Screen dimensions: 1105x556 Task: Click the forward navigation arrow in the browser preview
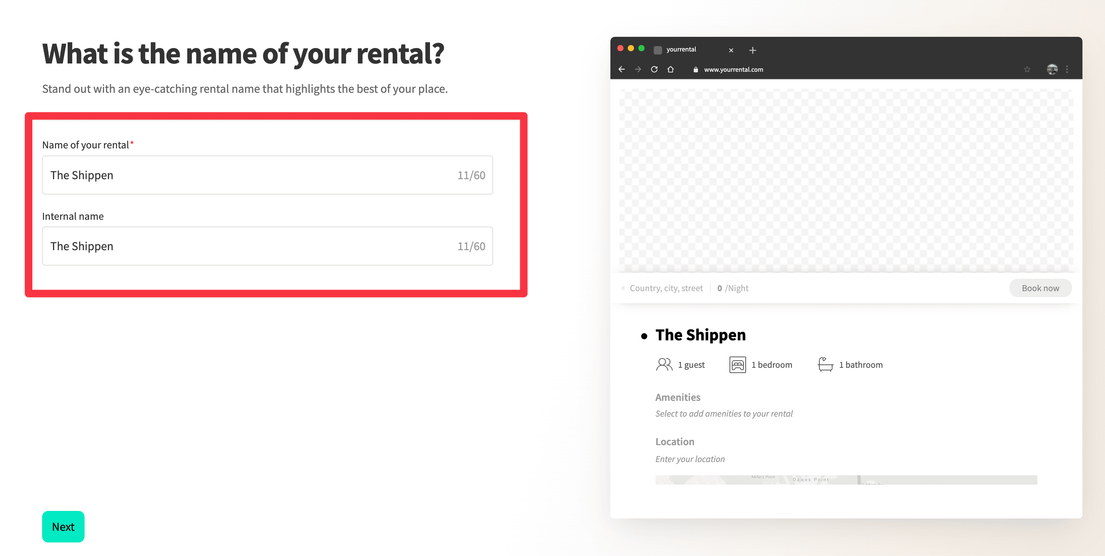coord(638,69)
